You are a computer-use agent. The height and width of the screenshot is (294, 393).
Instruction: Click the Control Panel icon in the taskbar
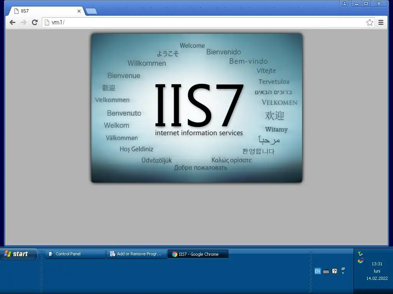pos(51,254)
